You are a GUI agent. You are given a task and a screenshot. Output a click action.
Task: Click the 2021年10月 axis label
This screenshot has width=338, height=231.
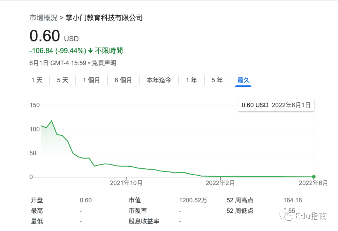click(126, 183)
